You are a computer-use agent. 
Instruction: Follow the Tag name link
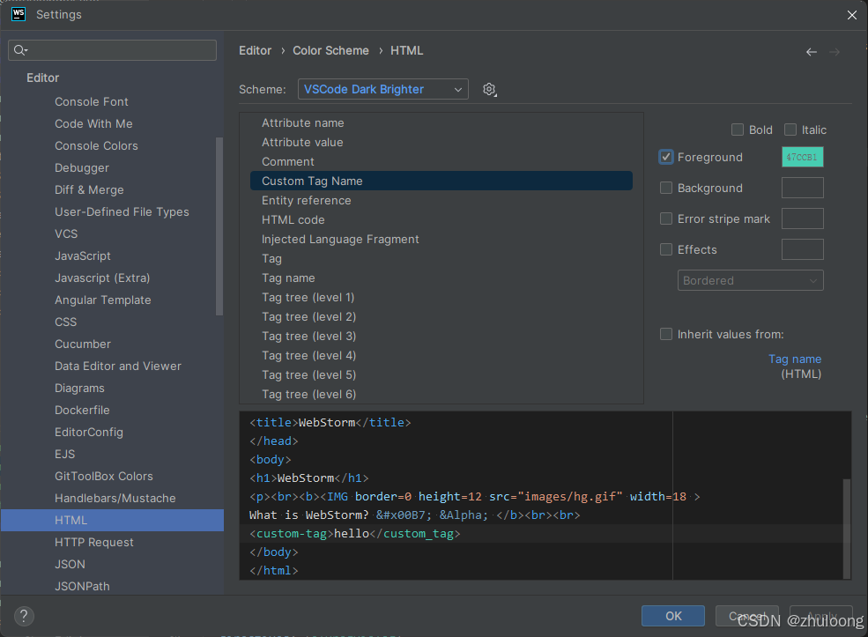(x=794, y=359)
